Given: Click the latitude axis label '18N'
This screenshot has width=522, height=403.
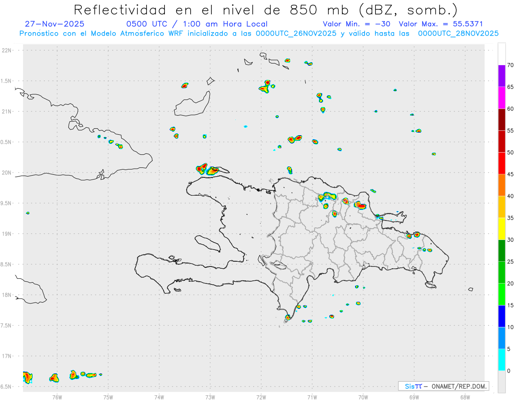Looking at the screenshot, I should [7, 295].
